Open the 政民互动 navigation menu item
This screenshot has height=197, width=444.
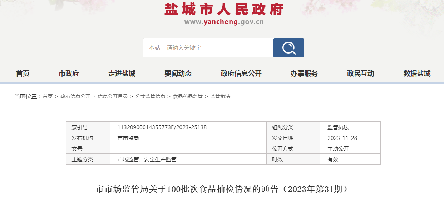(x=361, y=74)
